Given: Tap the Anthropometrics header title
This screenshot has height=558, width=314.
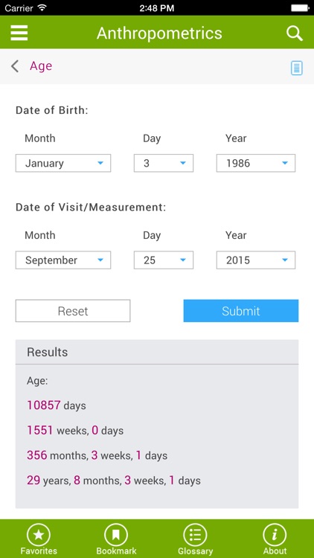Looking at the screenshot, I should coord(159,33).
